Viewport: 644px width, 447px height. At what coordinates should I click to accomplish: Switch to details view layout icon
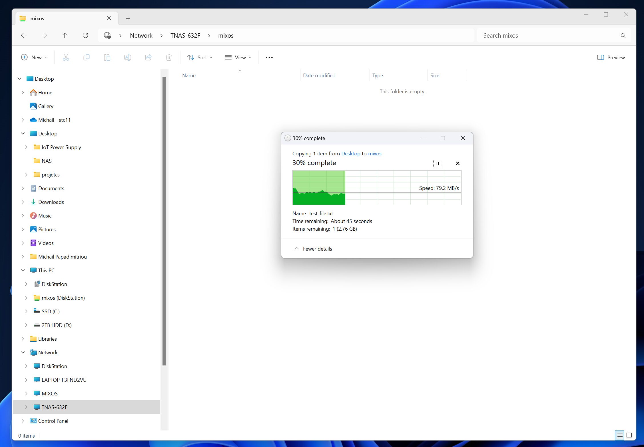(620, 436)
